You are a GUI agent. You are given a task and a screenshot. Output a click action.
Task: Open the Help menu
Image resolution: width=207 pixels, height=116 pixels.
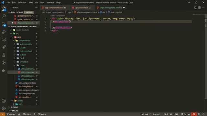click(58, 3)
